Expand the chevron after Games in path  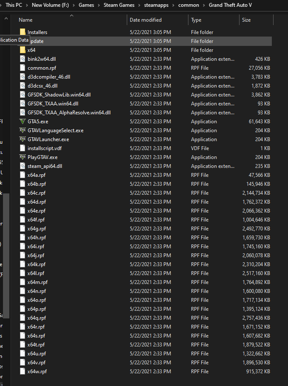(x=99, y=5)
